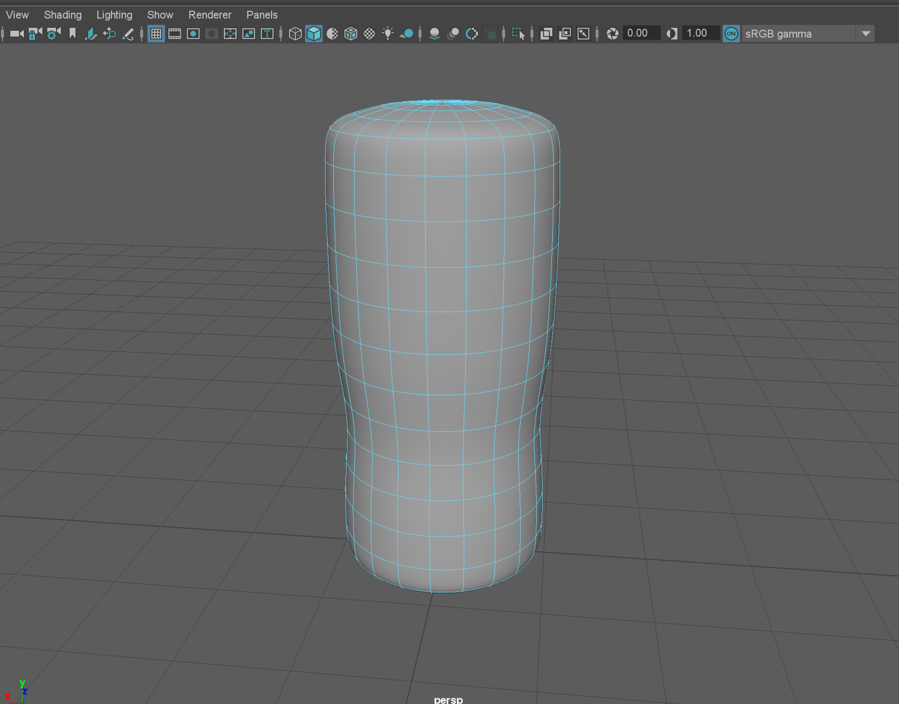899x704 pixels.
Task: Expand the Renderer menu
Action: [x=210, y=14]
